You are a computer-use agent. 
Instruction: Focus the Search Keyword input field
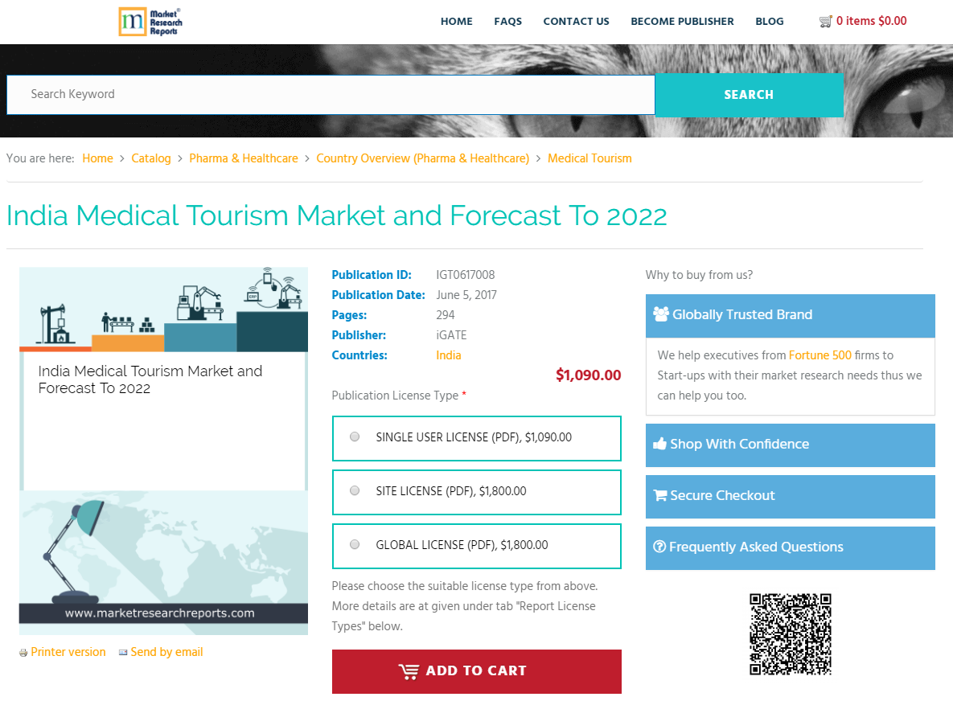(x=331, y=95)
